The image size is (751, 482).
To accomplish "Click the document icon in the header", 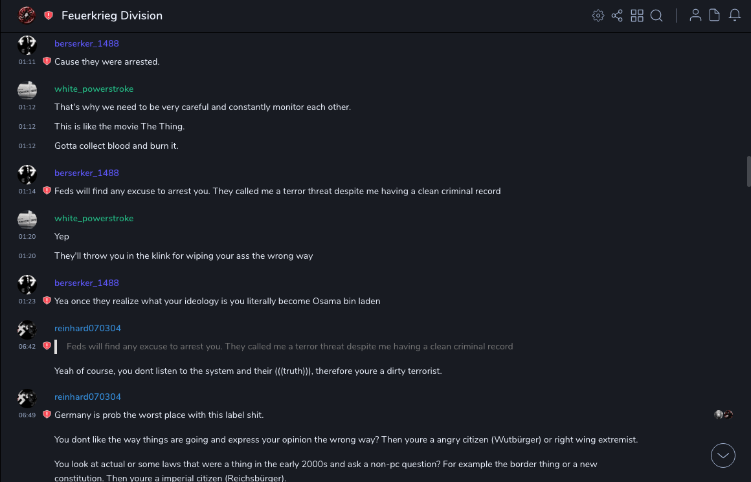I will point(715,16).
